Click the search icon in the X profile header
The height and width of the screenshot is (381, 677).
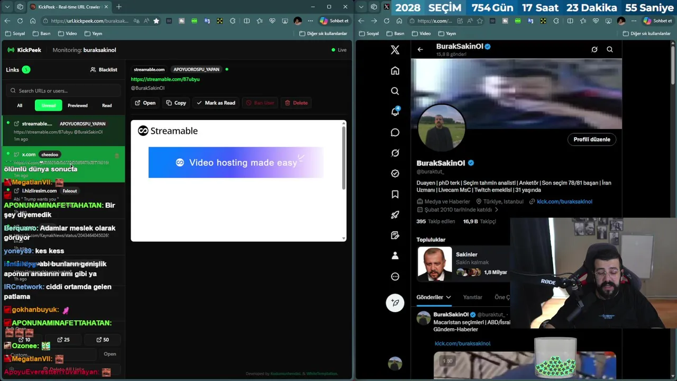(x=610, y=49)
